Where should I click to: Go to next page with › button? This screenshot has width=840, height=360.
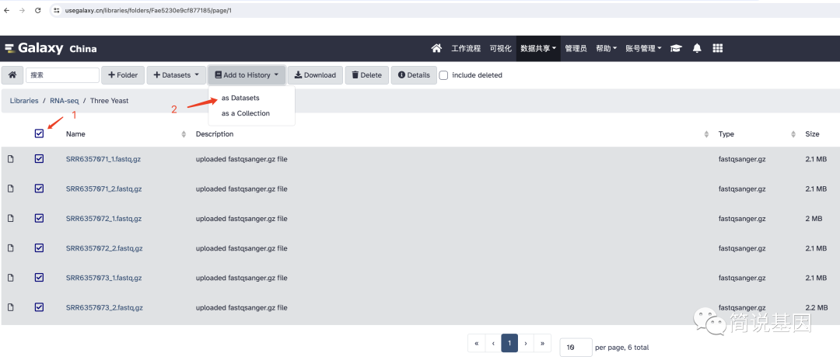526,344
